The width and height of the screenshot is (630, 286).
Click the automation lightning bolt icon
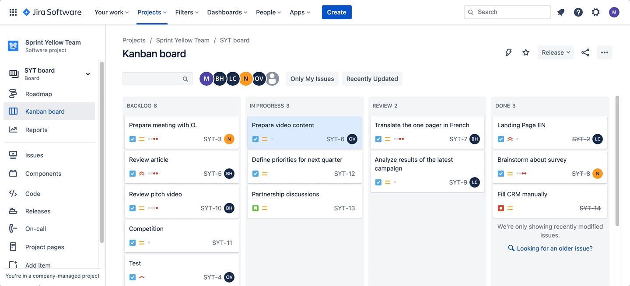pyautogui.click(x=508, y=52)
